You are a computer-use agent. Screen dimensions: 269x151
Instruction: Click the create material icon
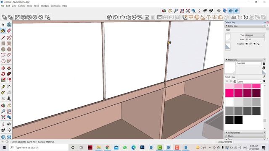[x=264, y=68]
